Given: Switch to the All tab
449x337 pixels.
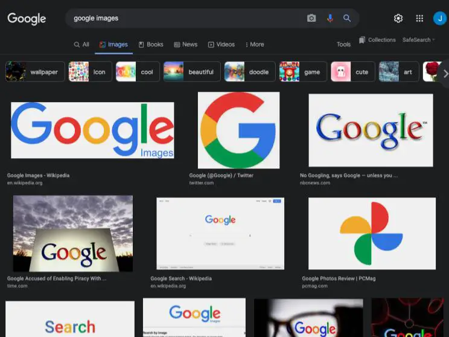Looking at the screenshot, I should [x=81, y=45].
